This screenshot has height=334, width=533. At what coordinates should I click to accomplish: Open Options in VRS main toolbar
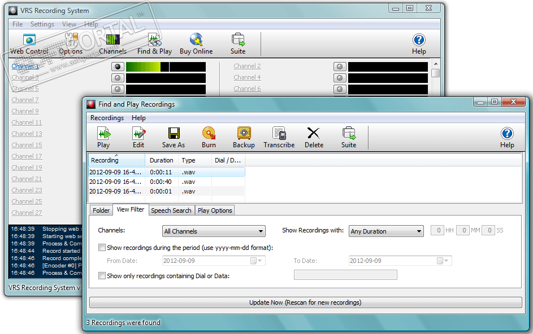click(x=71, y=44)
